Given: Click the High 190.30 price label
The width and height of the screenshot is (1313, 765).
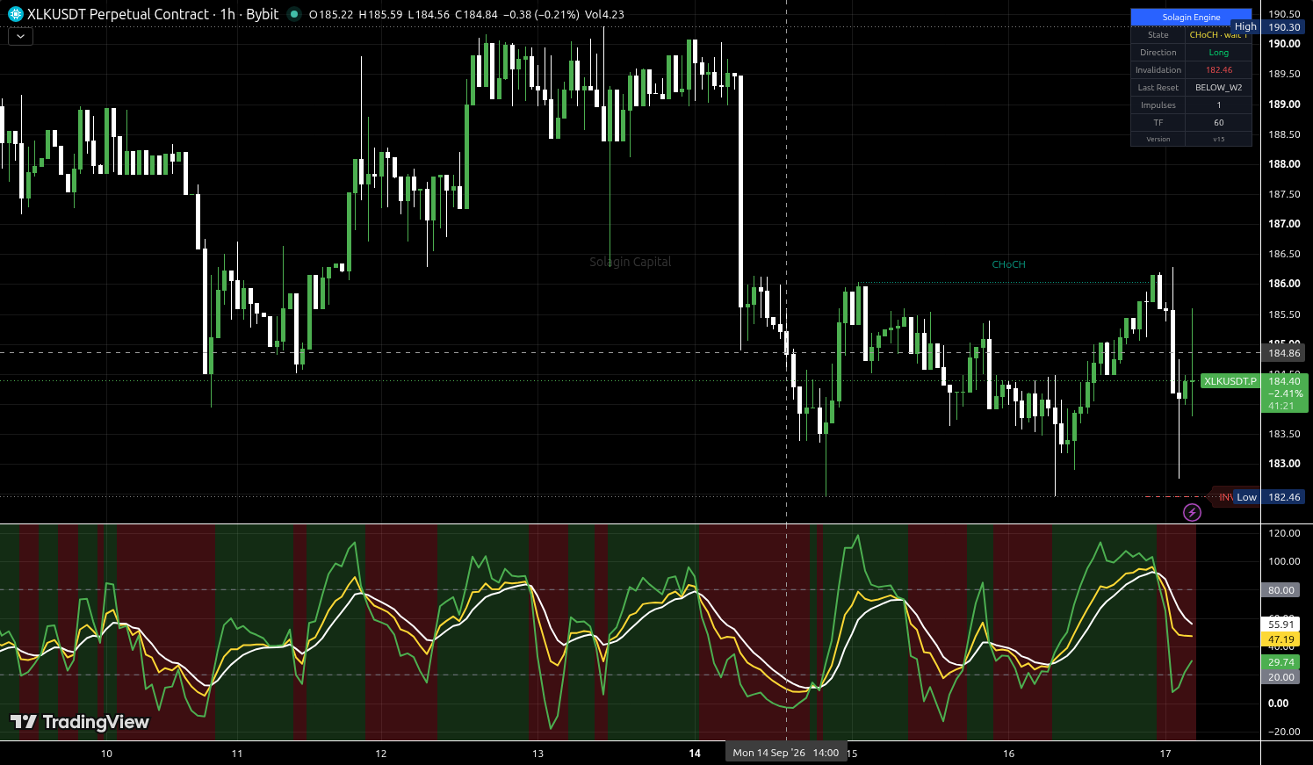Looking at the screenshot, I should [x=1267, y=27].
